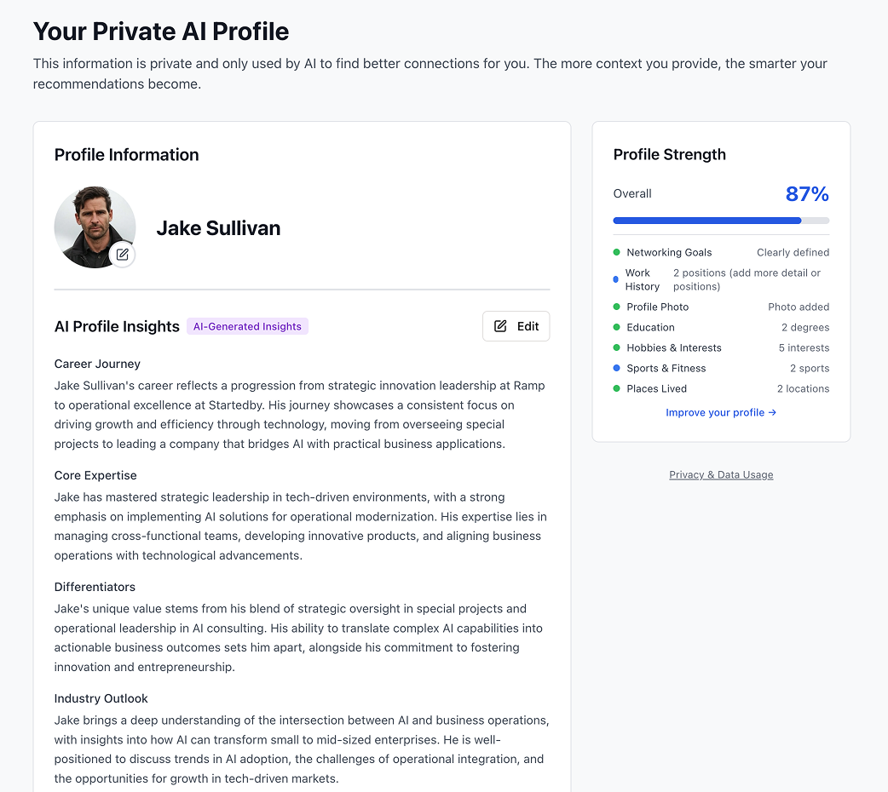Select the Networking Goals strength item

pos(669,252)
